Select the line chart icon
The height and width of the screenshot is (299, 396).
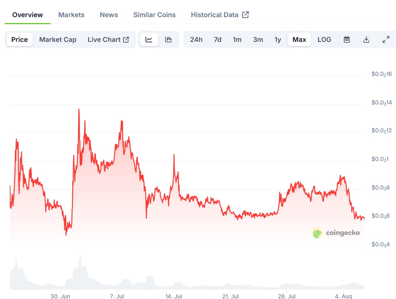click(x=149, y=40)
